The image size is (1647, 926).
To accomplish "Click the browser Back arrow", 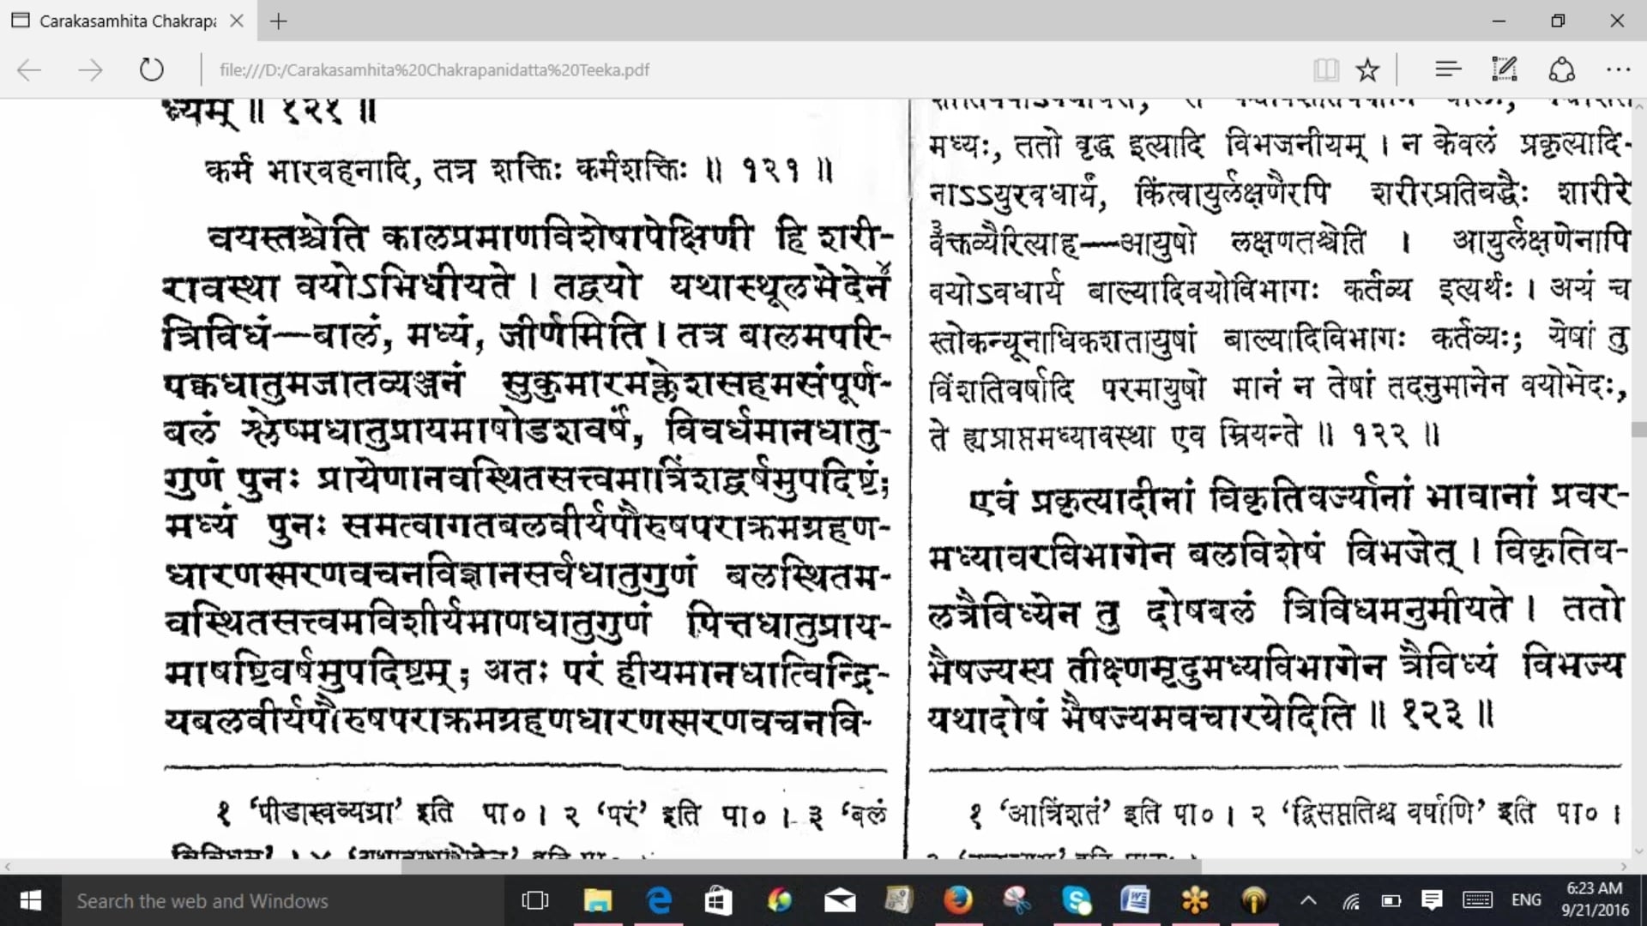I will coord(29,70).
